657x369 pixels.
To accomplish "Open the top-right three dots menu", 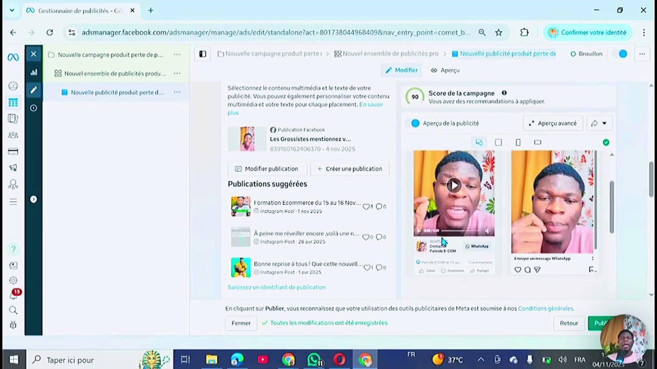I will 642,54.
